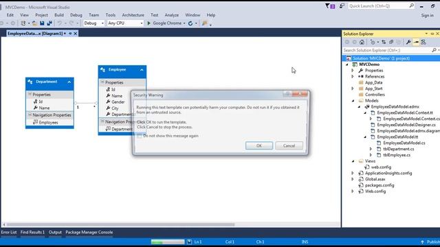The width and height of the screenshot is (440, 247).
Task: Open the Edit menu
Action: pyautogui.click(x=10, y=15)
